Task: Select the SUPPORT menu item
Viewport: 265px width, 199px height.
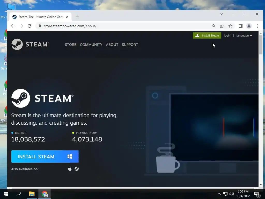Action: (130, 45)
